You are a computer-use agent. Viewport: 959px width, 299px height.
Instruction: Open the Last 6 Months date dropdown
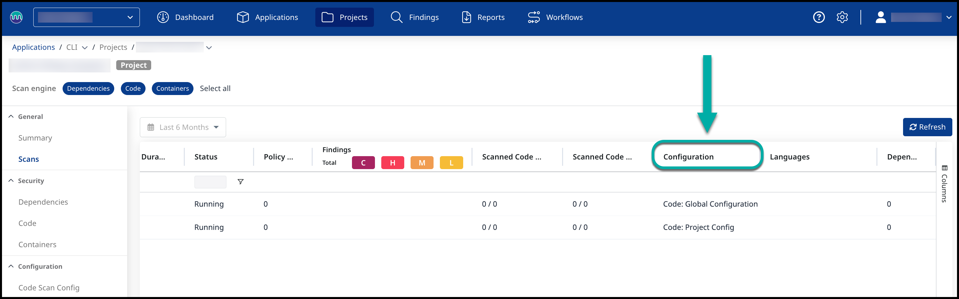[x=183, y=127]
